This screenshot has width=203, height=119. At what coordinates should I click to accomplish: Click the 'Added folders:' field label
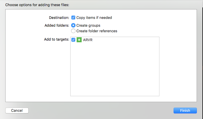coord(57,25)
